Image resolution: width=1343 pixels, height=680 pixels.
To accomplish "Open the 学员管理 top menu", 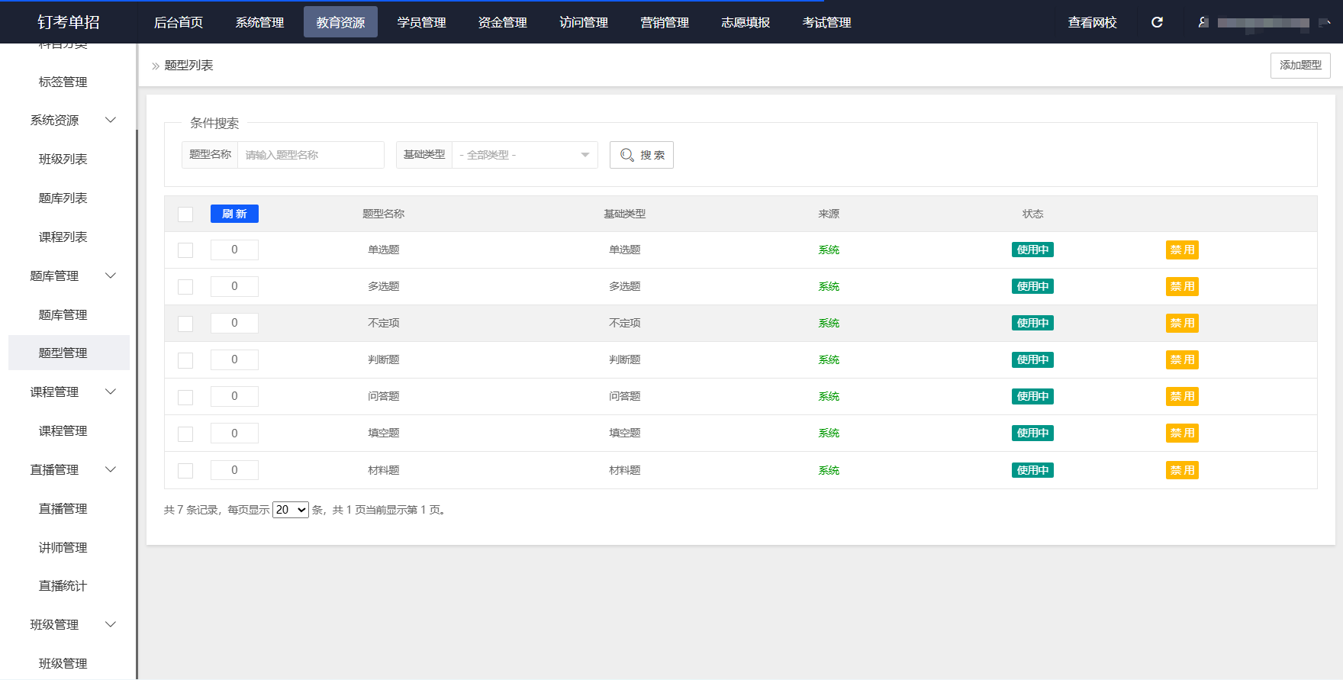I will click(x=421, y=22).
